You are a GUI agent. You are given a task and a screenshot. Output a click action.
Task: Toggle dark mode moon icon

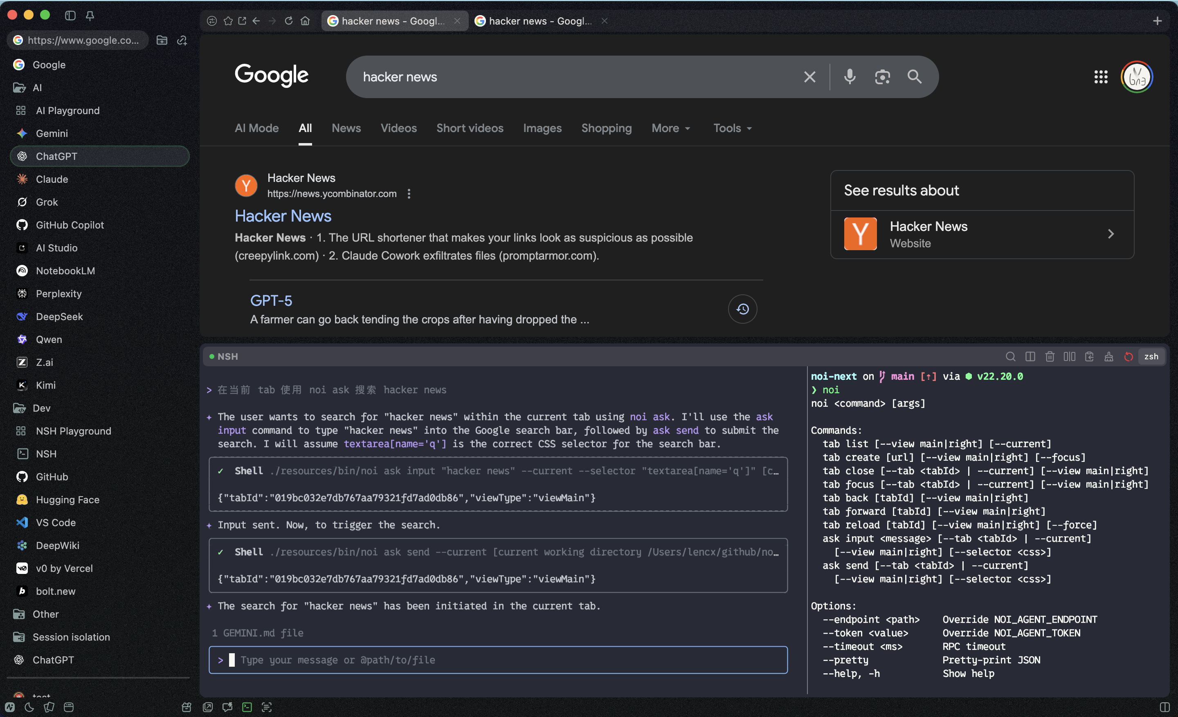pos(29,707)
